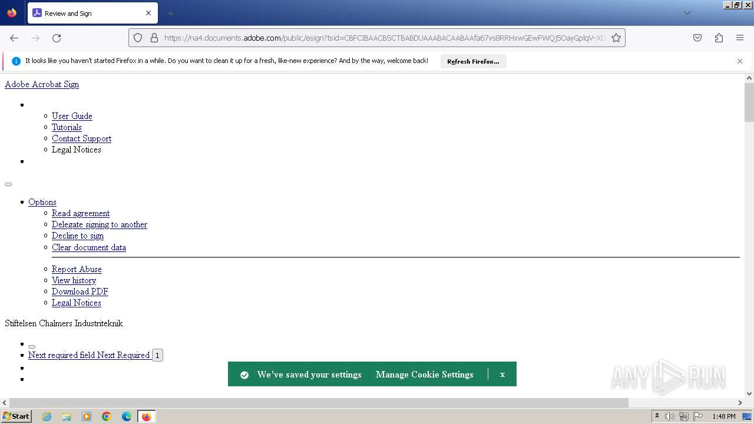Click scroll down arrow of vertical scrollbar

(x=749, y=393)
